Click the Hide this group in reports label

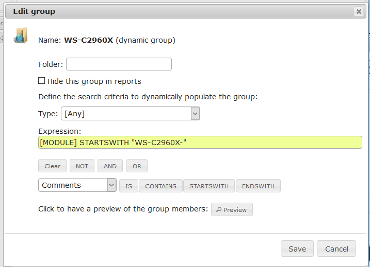94,81
